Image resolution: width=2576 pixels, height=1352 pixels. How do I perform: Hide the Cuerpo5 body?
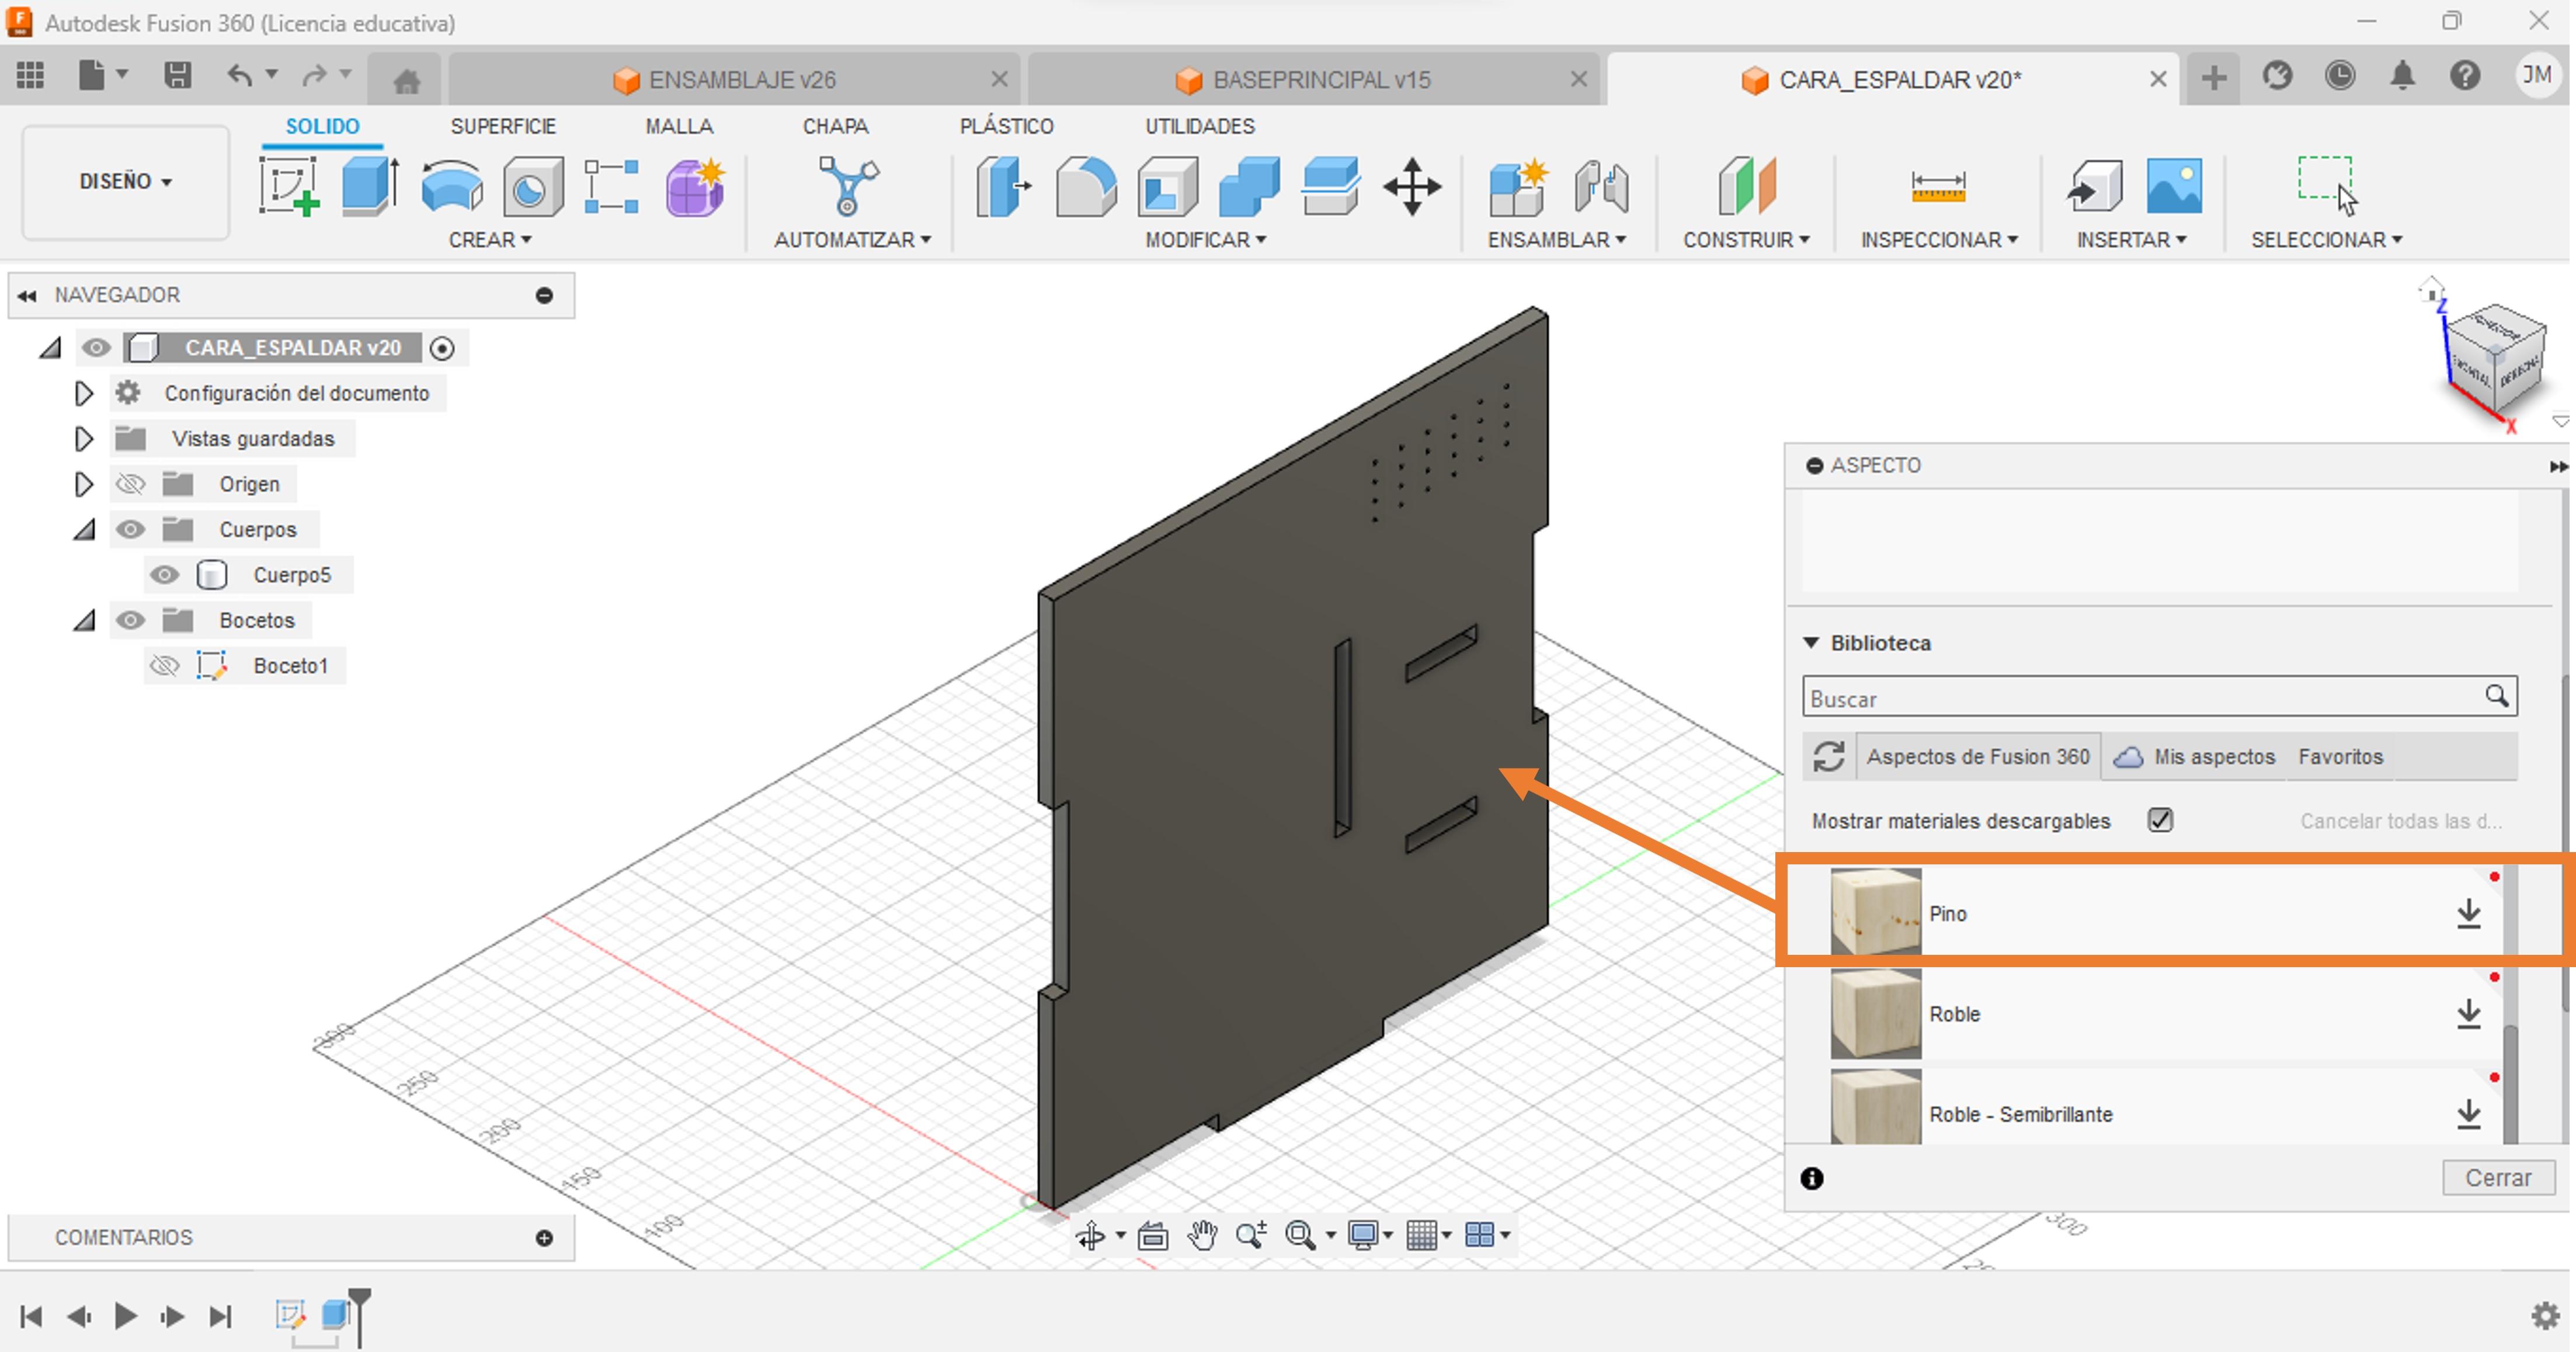tap(165, 575)
